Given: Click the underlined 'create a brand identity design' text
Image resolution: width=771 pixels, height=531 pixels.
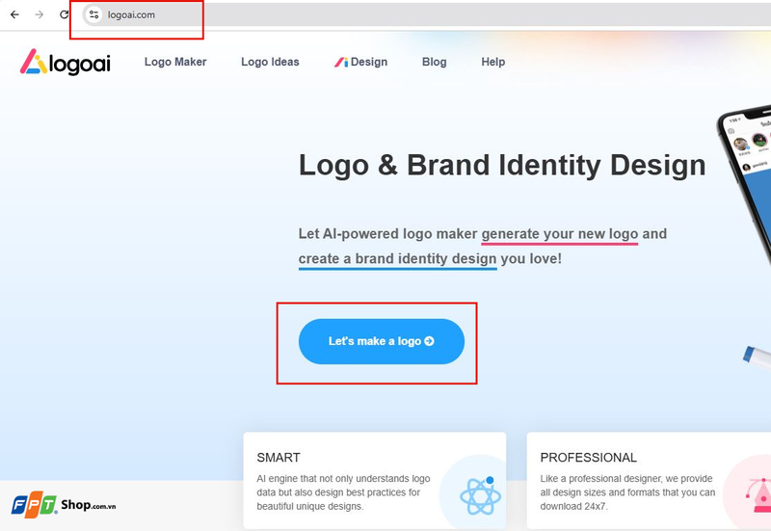Looking at the screenshot, I should 397,259.
